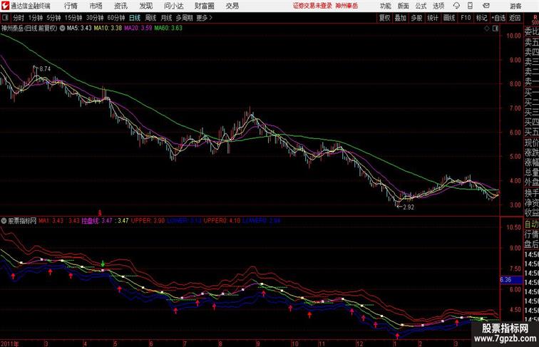The height and width of the screenshot is (347, 539).
Task: Expand the 更多 periods list
Action: 204,18
